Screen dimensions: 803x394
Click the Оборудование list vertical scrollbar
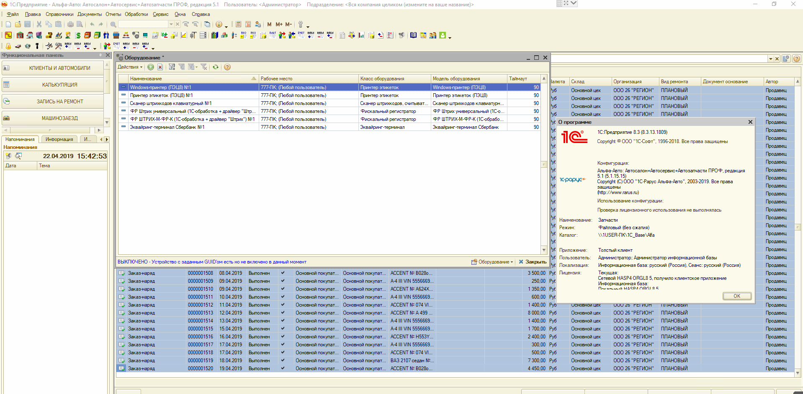point(544,164)
